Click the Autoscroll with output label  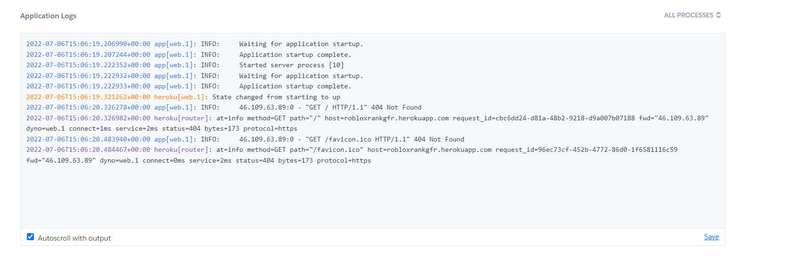point(74,238)
